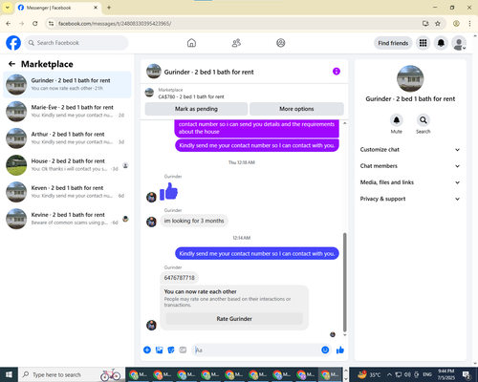
Task: Choose a sticker icon in composer
Action: pyautogui.click(x=171, y=350)
